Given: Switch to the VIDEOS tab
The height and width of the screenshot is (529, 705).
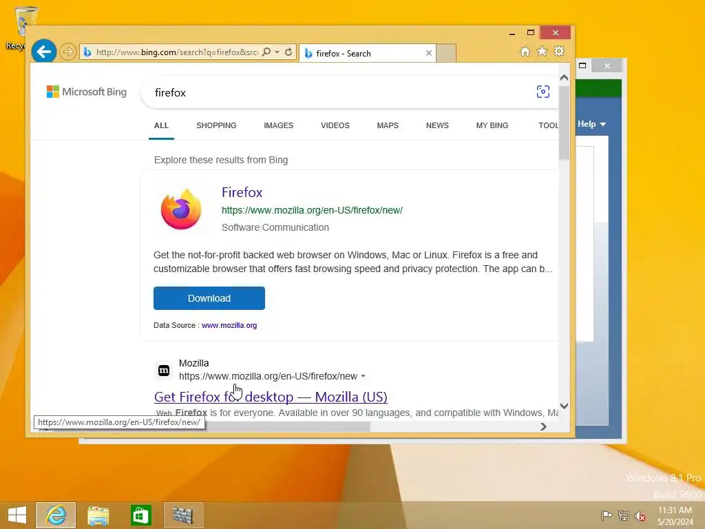Looking at the screenshot, I should point(335,125).
